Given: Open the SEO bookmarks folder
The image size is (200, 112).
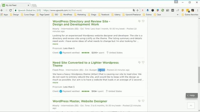Looking at the screenshot, I should 55,15.
